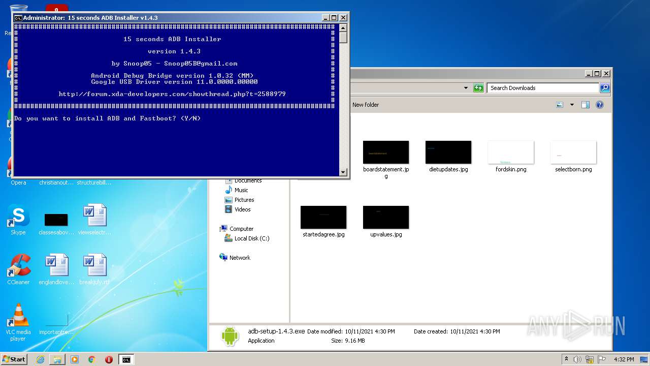Click the ADB Installer console scroll down arrow
The image size is (650, 366).
click(x=343, y=172)
